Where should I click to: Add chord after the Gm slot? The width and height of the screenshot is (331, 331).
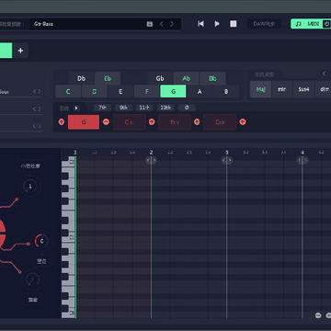pyautogui.click(x=243, y=122)
